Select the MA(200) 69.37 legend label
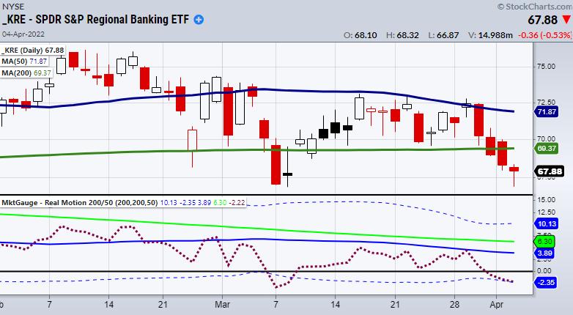The image size is (573, 315). click(26, 73)
